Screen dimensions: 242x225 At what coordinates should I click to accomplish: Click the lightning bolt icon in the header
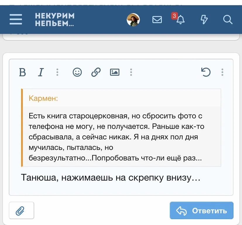pos(205,20)
